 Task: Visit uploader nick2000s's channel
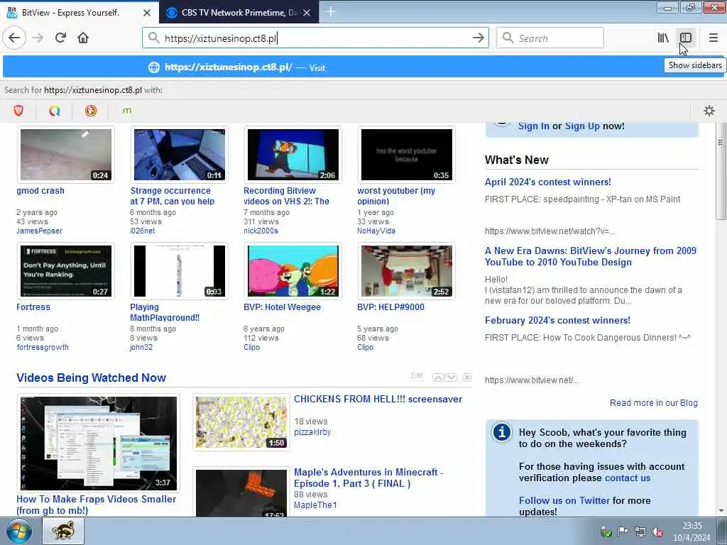(261, 231)
